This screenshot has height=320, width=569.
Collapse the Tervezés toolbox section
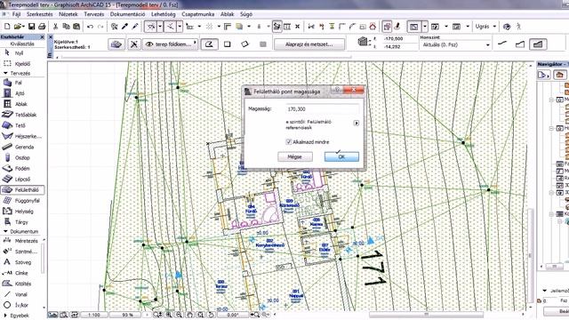5,73
